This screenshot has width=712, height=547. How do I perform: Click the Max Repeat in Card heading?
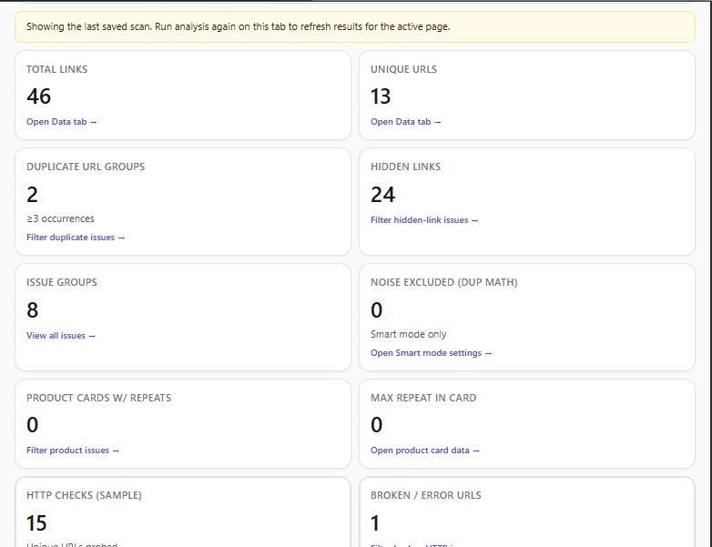[x=423, y=398]
